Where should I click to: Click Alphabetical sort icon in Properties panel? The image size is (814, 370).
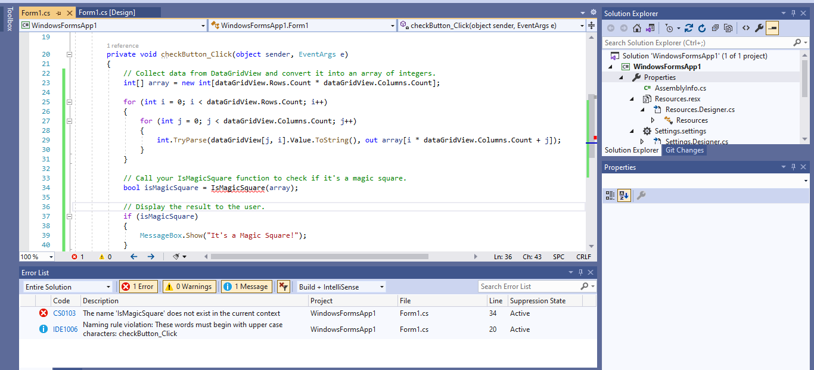click(624, 195)
